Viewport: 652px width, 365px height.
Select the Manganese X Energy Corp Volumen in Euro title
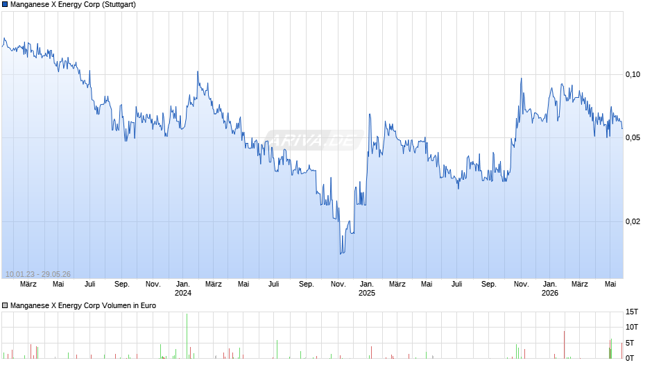pyautogui.click(x=83, y=305)
